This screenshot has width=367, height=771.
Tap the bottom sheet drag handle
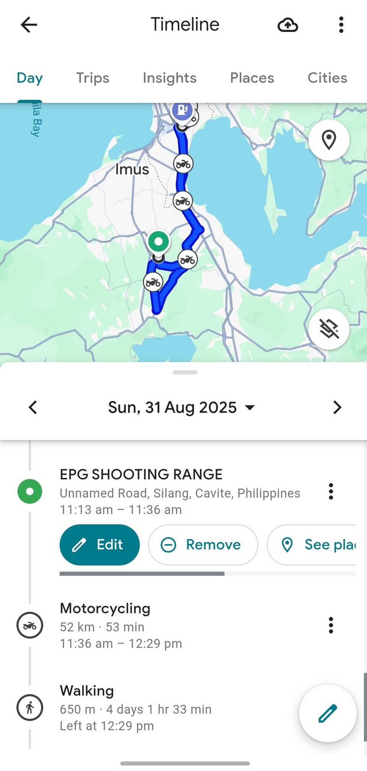coord(185,372)
